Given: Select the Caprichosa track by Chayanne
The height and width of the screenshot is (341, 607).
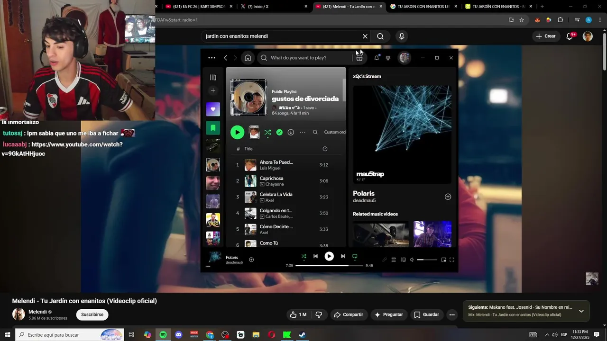Looking at the screenshot, I should pos(287,181).
